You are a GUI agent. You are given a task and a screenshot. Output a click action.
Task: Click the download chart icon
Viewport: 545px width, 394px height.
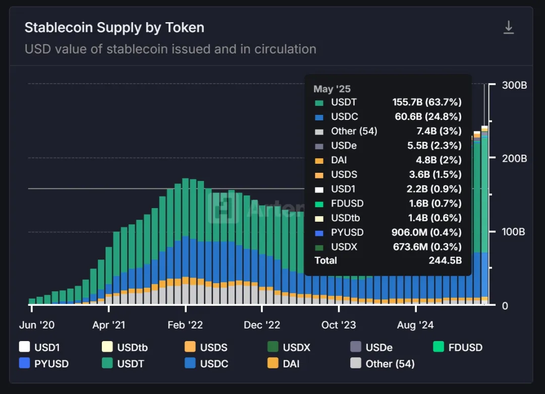509,28
